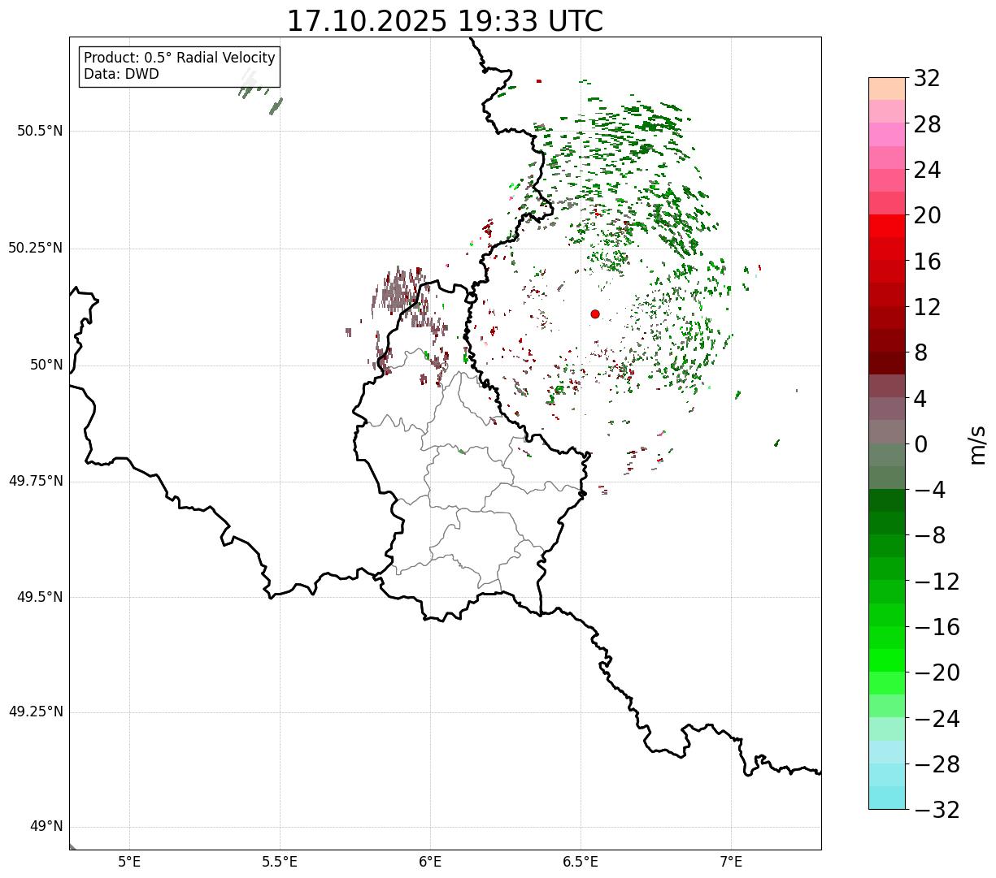The width and height of the screenshot is (996, 878).
Task: Click the colorbar value −32
Action: pos(937,810)
